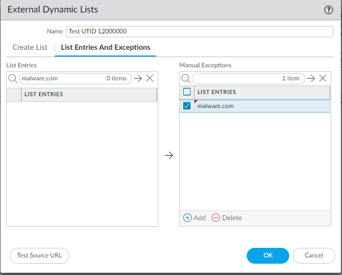This screenshot has width=342, height=275.
Task: Apply the List Entries filter arrow
Action: pyautogui.click(x=138, y=79)
